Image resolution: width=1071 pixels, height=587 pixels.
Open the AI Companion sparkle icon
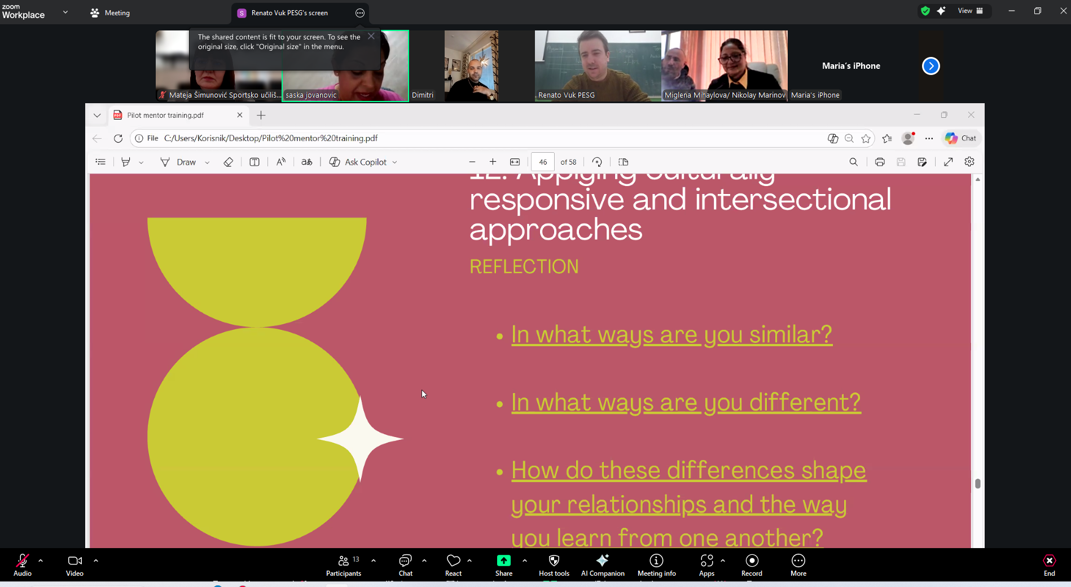[x=602, y=565]
